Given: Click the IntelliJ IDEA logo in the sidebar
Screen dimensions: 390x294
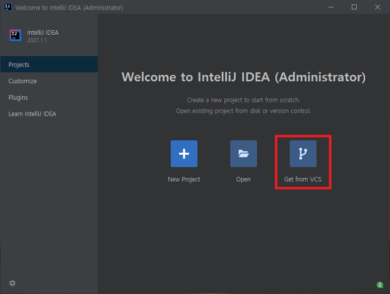Looking at the screenshot, I should [15, 35].
